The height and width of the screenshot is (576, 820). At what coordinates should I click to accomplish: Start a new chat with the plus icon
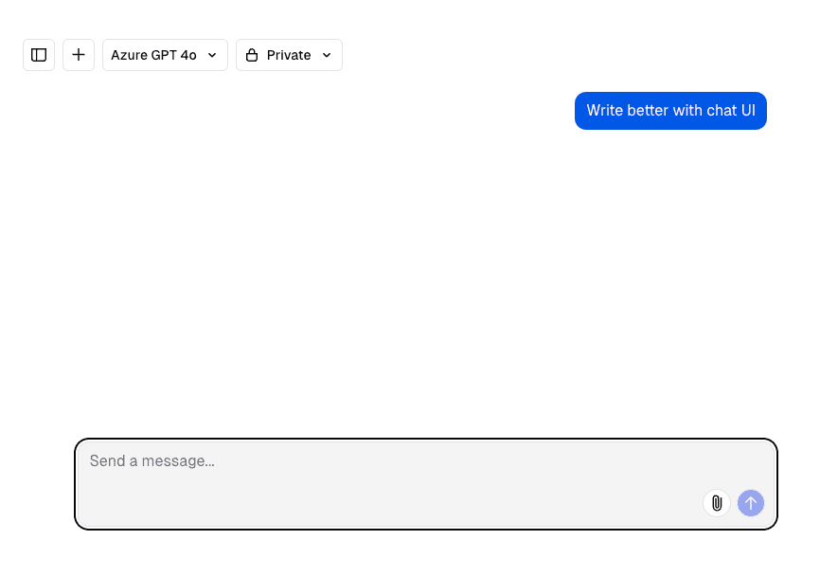click(79, 55)
